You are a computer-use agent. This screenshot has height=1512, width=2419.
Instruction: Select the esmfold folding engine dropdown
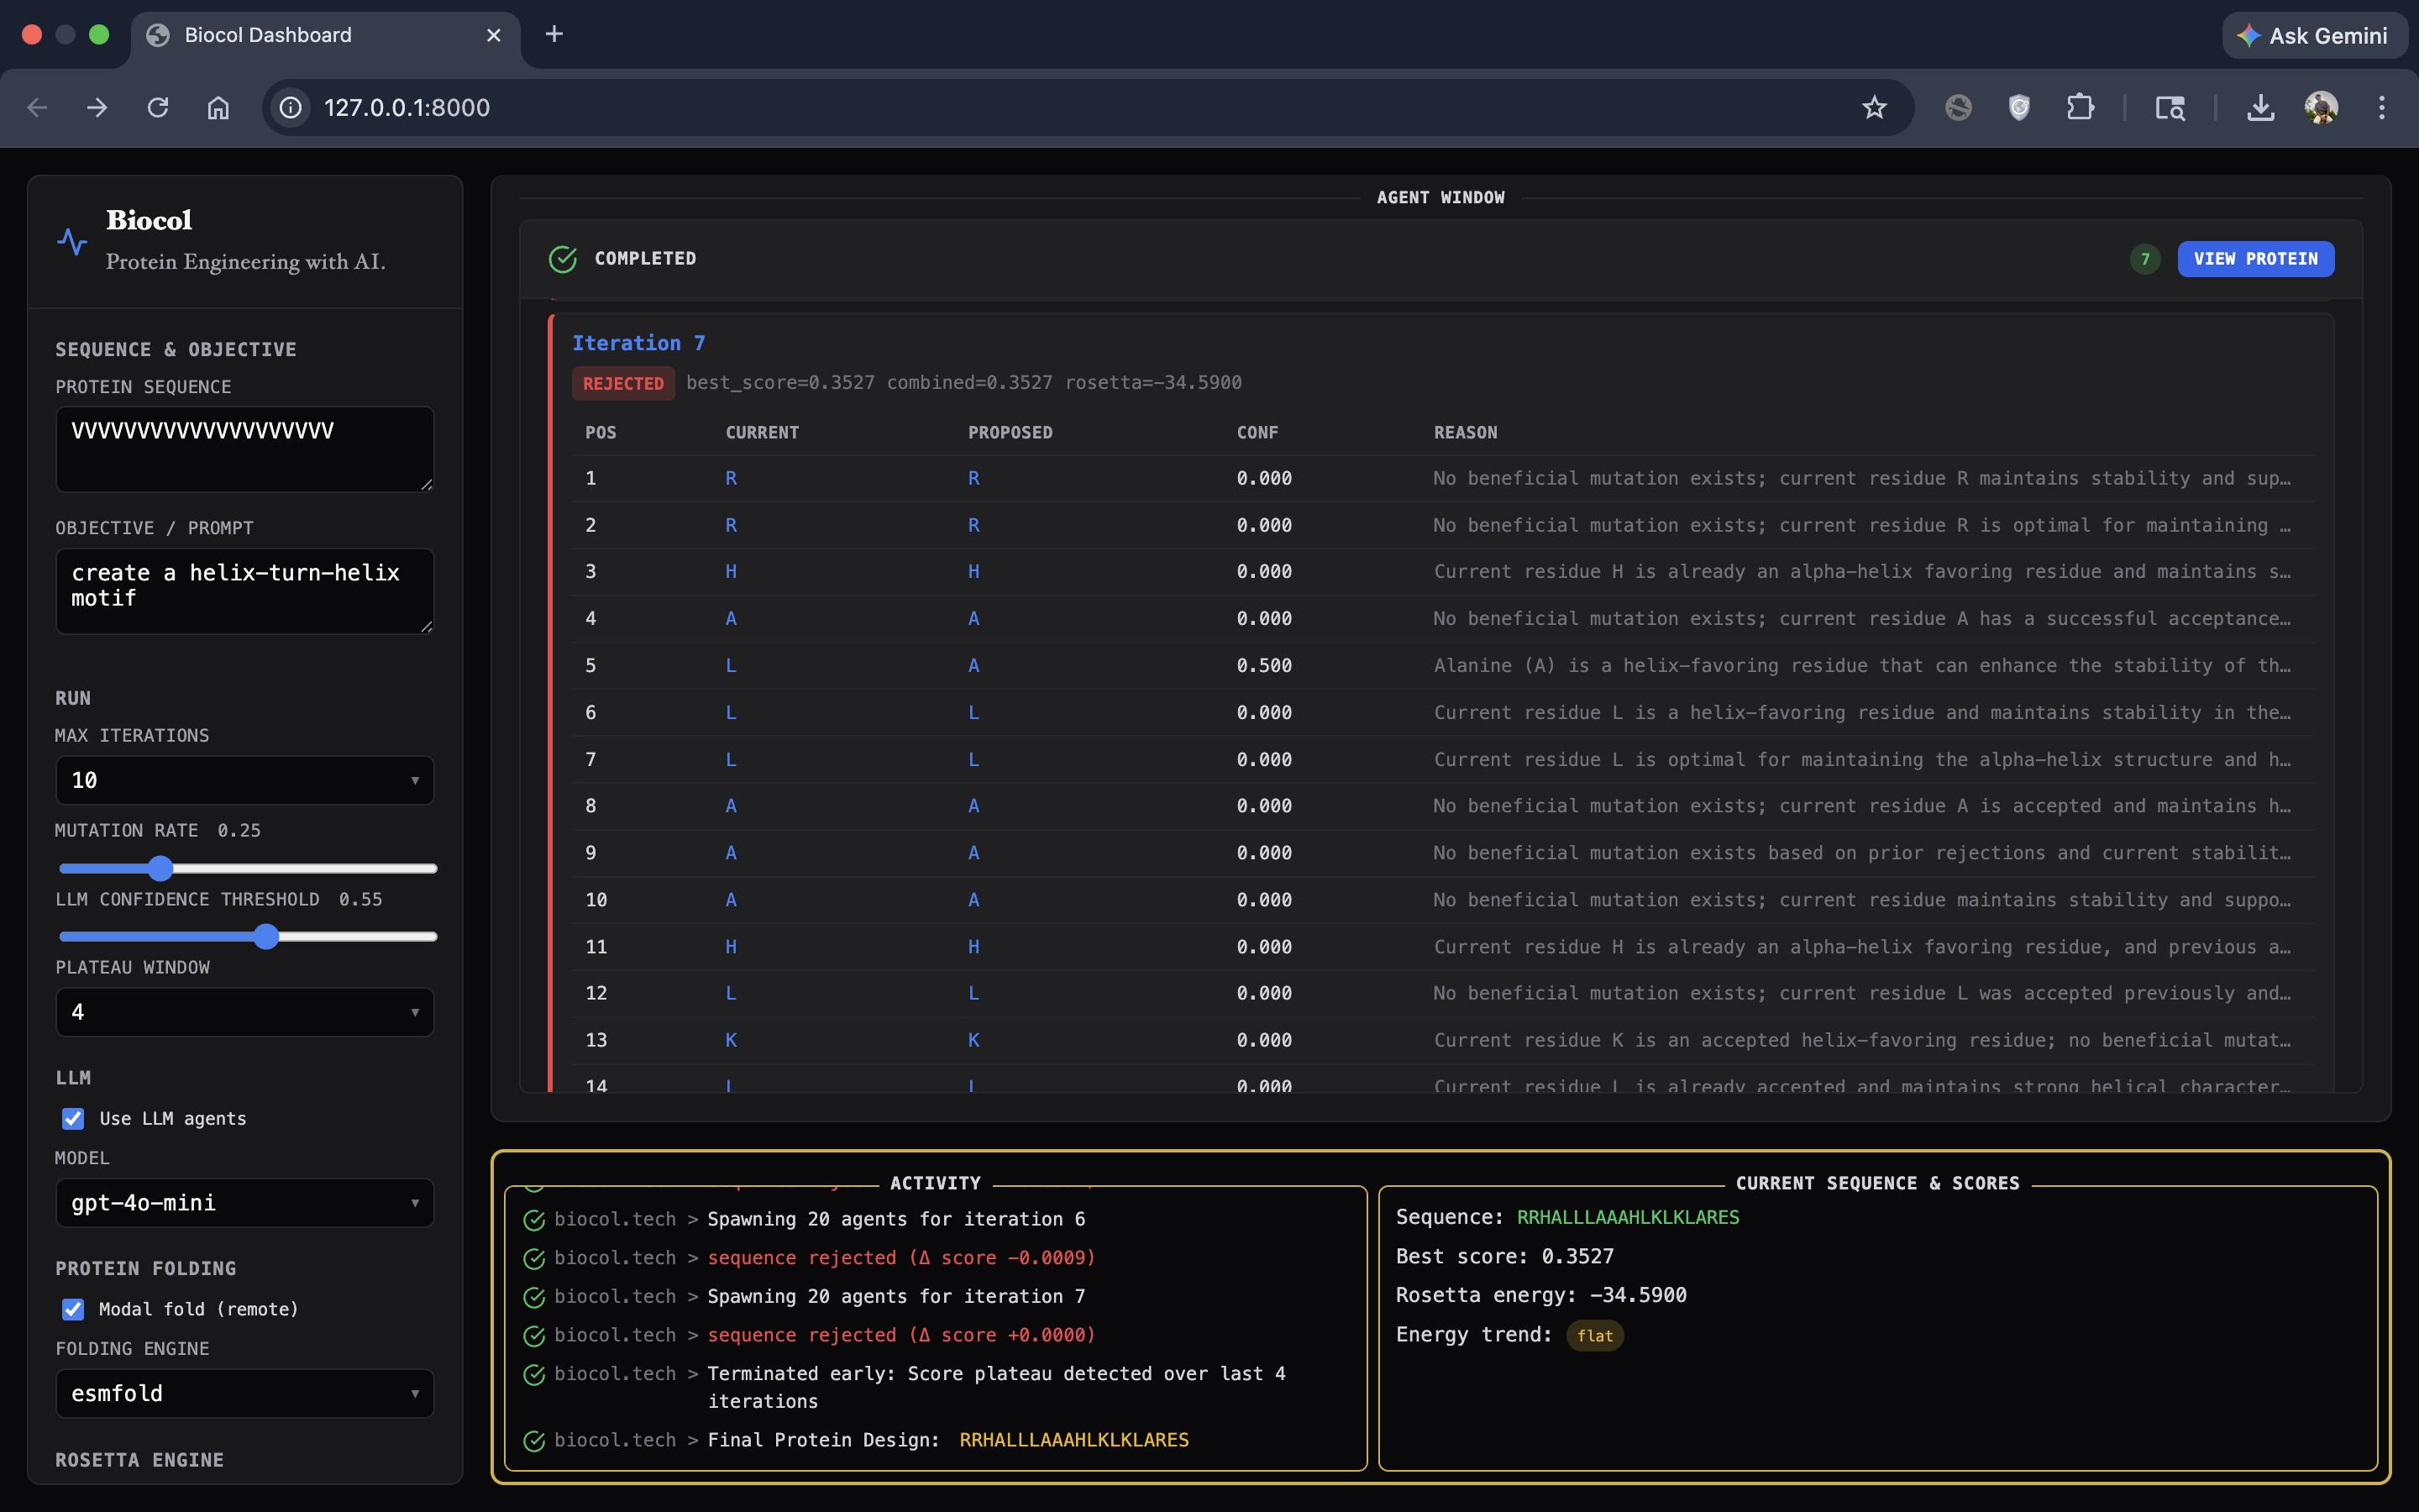[x=245, y=1393]
